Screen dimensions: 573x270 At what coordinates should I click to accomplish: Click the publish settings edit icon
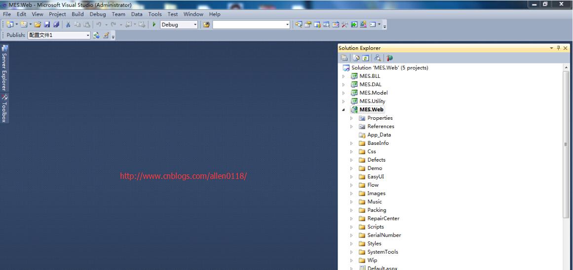point(106,35)
